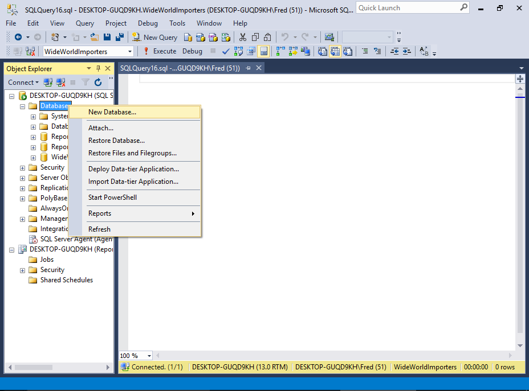529x391 pixels.
Task: Toggle auto-hide pin on Object Explorer
Action: [99, 68]
